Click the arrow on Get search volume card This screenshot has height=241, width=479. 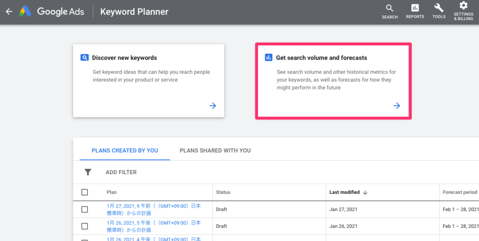[x=397, y=106]
